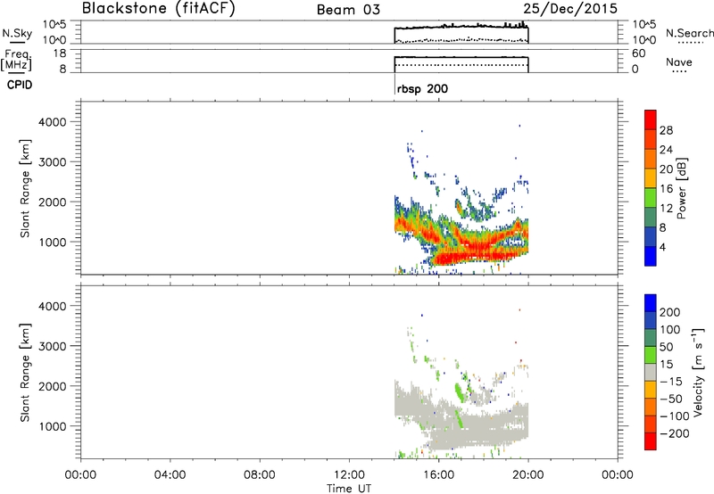This screenshot has height=494, width=714.
Task: Click power colorbar tick label "4"
Action: pos(662,247)
